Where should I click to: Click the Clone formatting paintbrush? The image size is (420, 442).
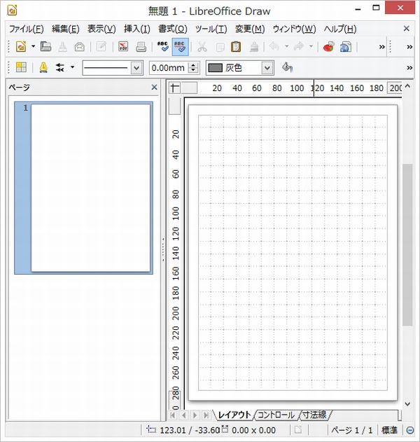point(254,46)
